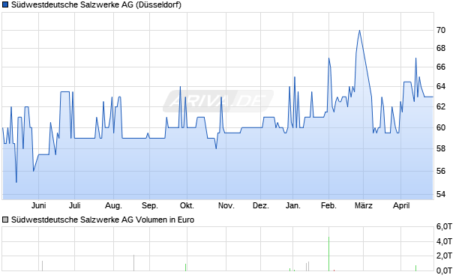
Task: Click the price axis value 56
Action: [x=441, y=171]
